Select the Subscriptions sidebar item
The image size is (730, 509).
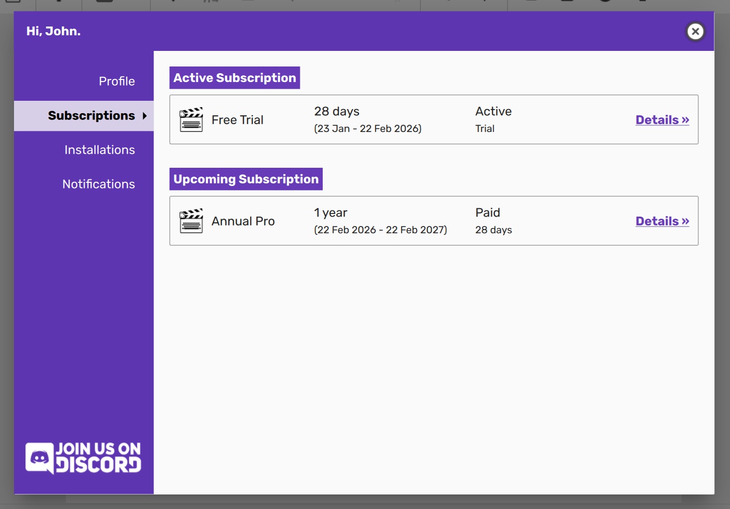[x=91, y=116]
